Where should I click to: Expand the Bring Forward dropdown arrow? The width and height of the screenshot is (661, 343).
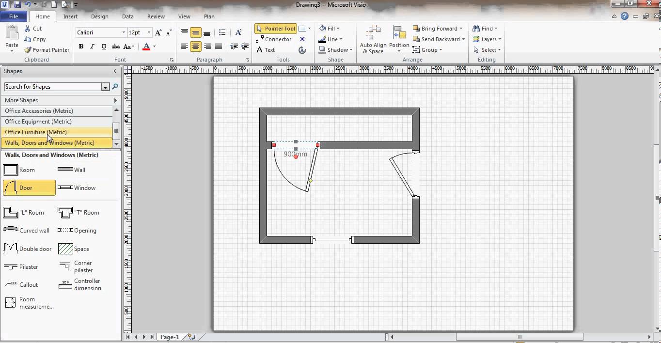(x=461, y=29)
